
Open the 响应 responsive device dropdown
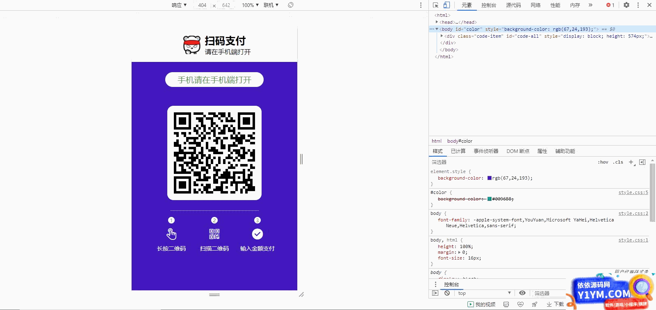pyautogui.click(x=179, y=5)
